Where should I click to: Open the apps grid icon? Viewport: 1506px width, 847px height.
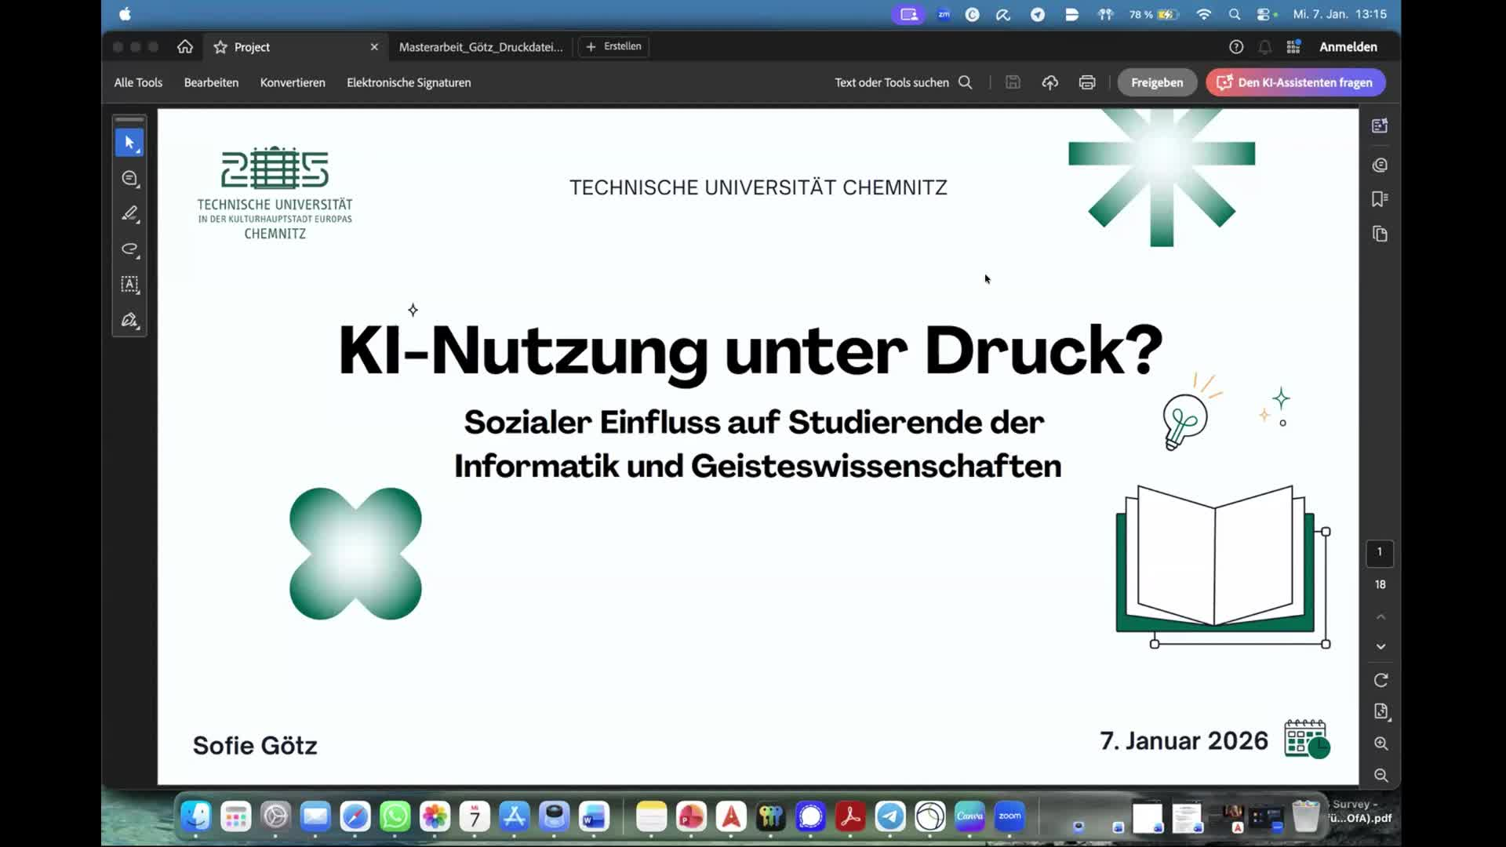coord(1293,47)
